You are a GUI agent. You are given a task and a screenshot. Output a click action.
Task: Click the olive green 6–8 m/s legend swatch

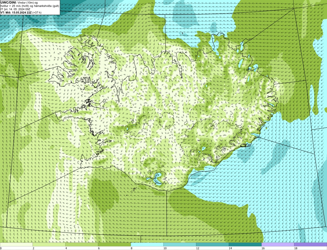pyautogui.click(x=114, y=244)
